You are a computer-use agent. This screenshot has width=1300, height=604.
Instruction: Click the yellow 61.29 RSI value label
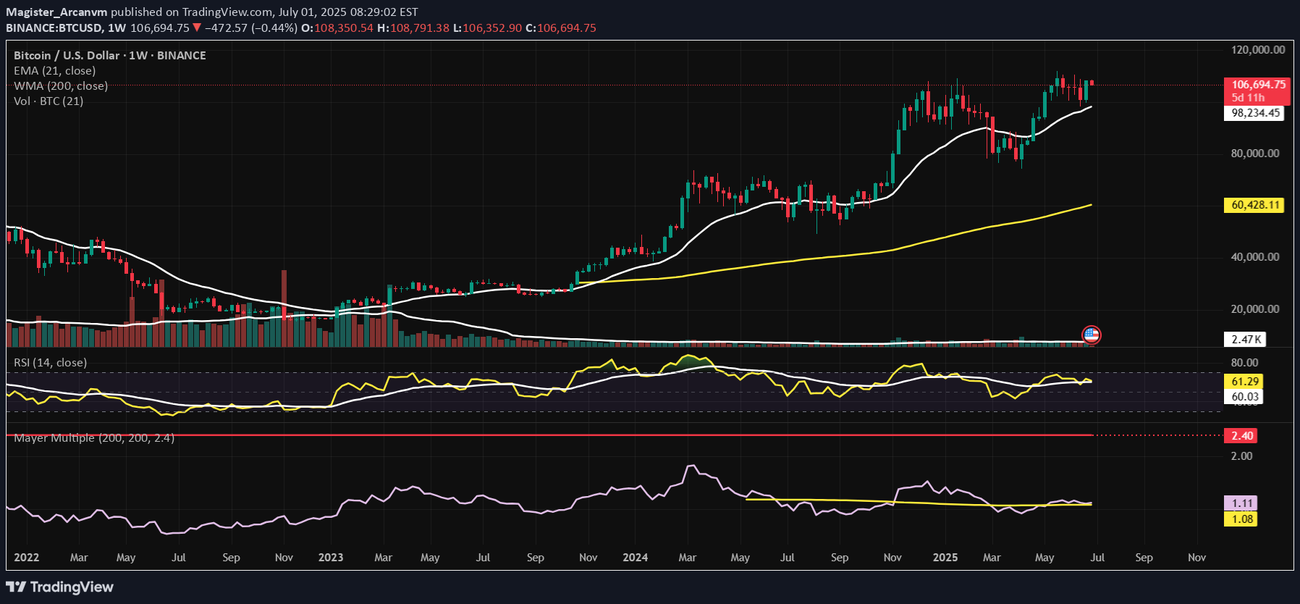1244,382
